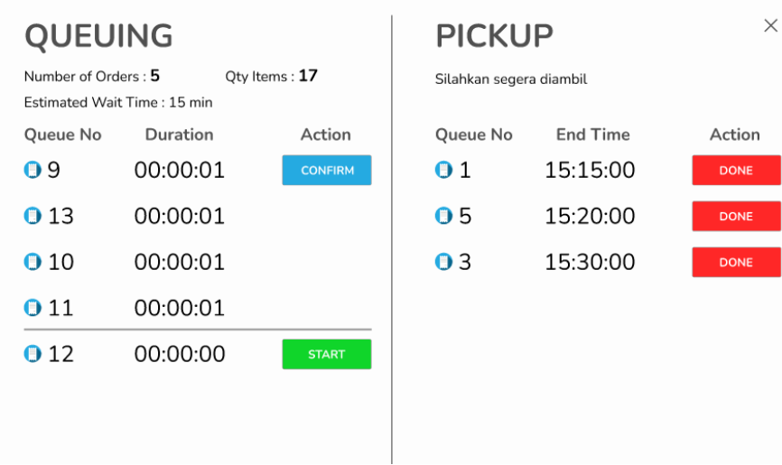Mark pickup order 5 as DONE

tap(735, 217)
